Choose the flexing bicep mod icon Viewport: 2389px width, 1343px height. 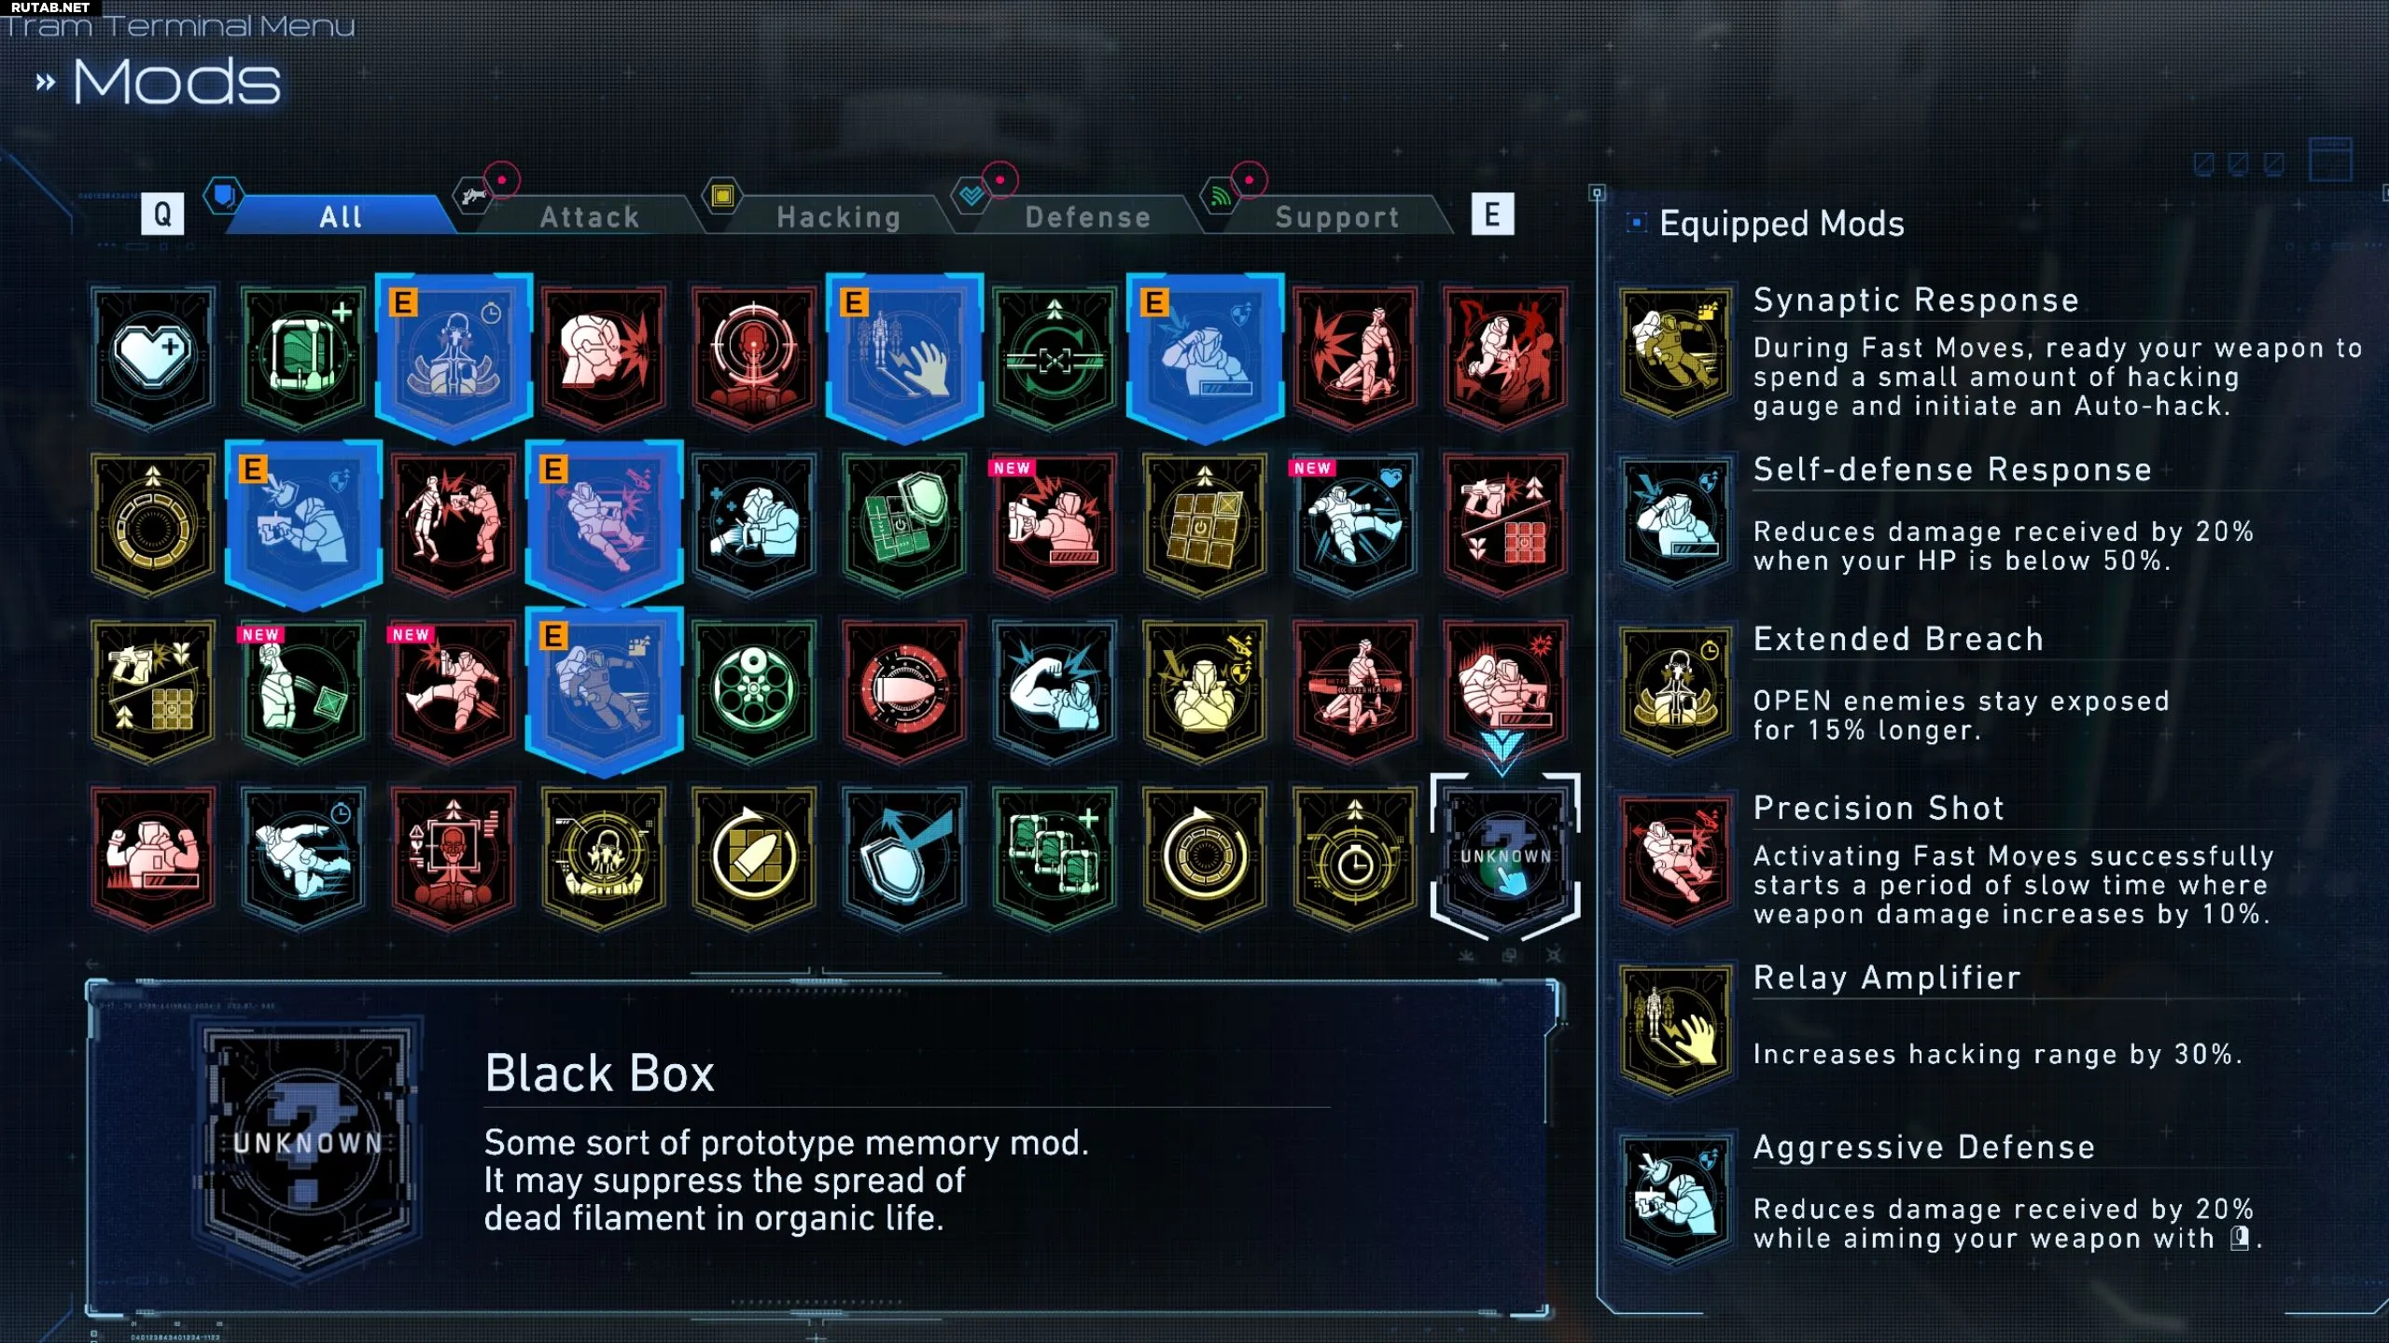coord(1055,690)
